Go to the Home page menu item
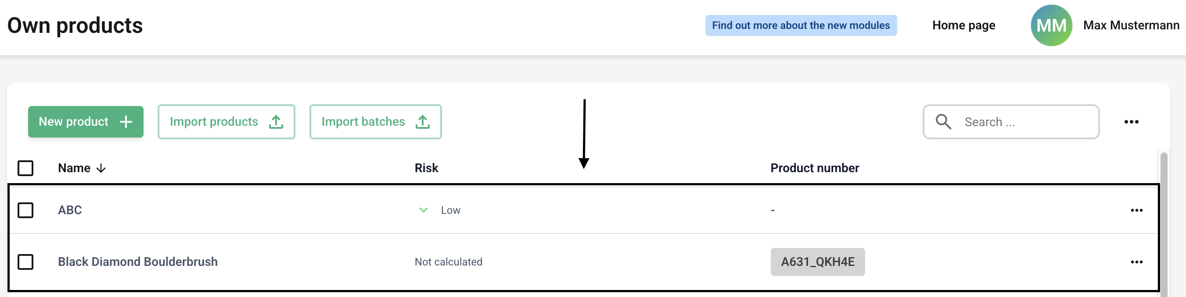Screen dimensions: 1186x297 (x=963, y=25)
